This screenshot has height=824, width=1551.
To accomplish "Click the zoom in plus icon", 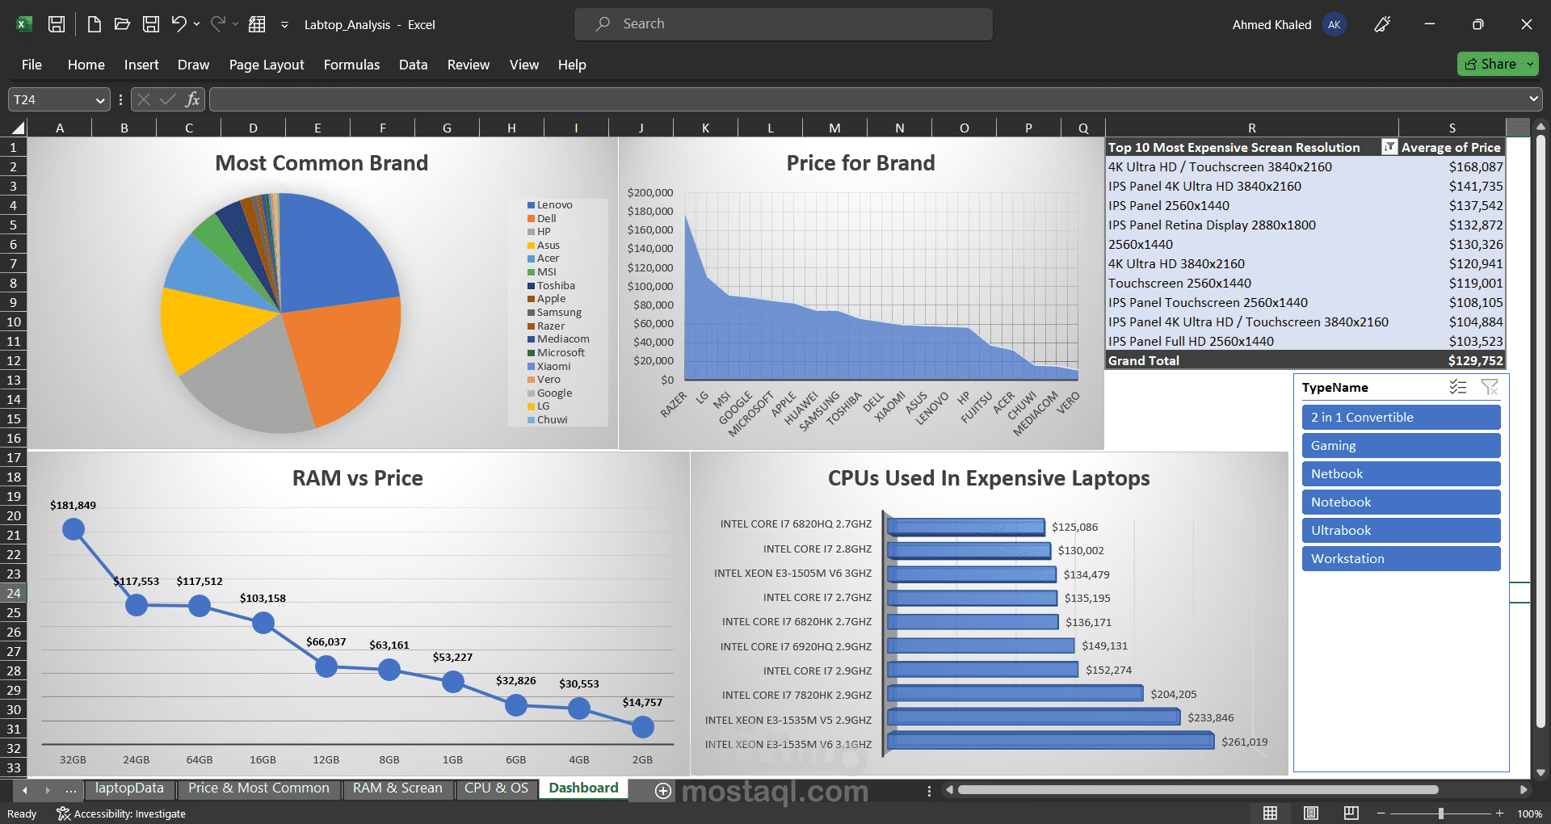I will (1500, 813).
